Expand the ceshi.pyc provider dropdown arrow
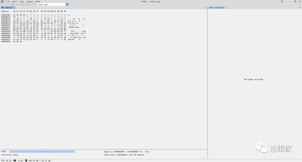302x162 pixels. 67,4
